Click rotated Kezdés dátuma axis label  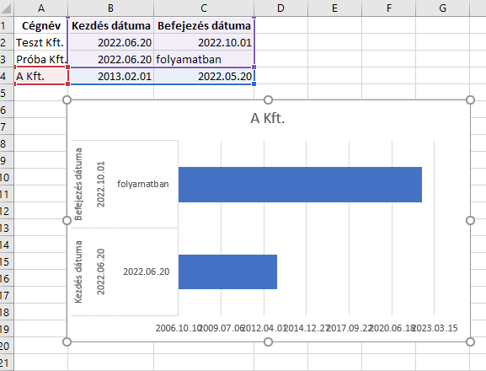[x=78, y=272]
